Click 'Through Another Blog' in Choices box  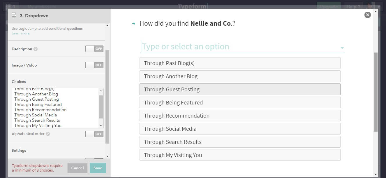pyautogui.click(x=36, y=94)
